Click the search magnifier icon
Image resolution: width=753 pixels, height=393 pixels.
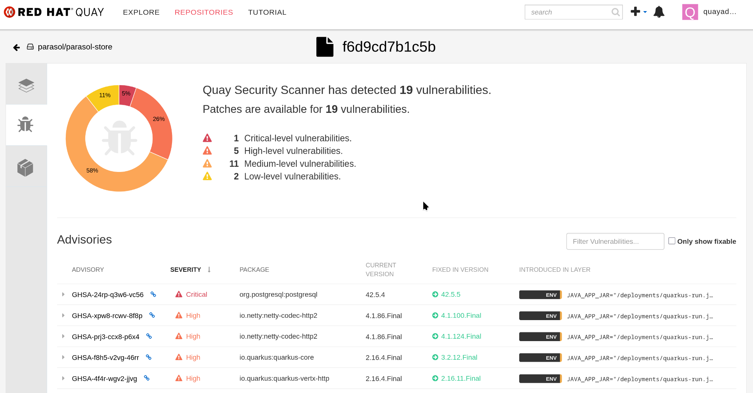[615, 12]
